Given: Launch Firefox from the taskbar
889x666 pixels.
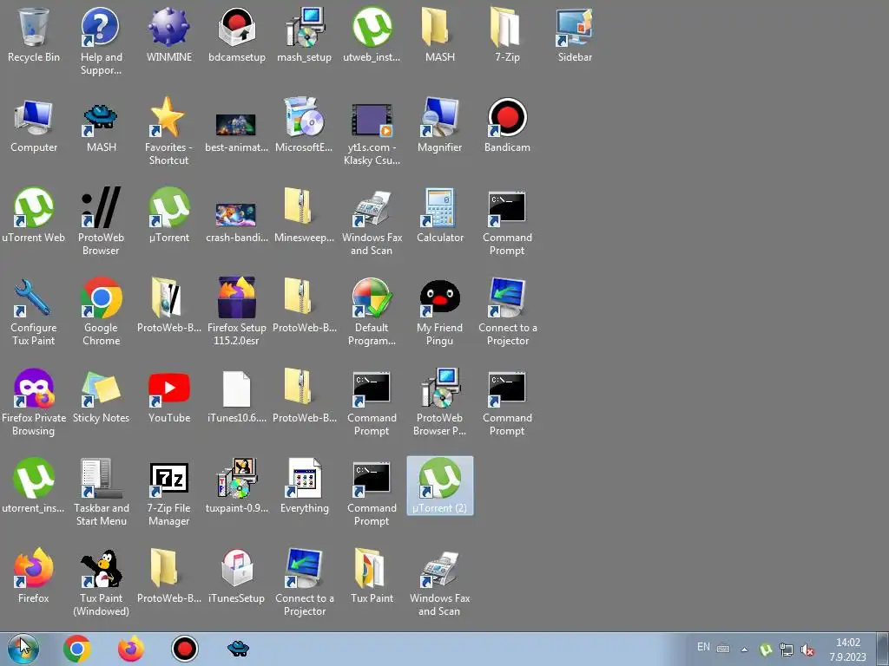Looking at the screenshot, I should click(131, 649).
